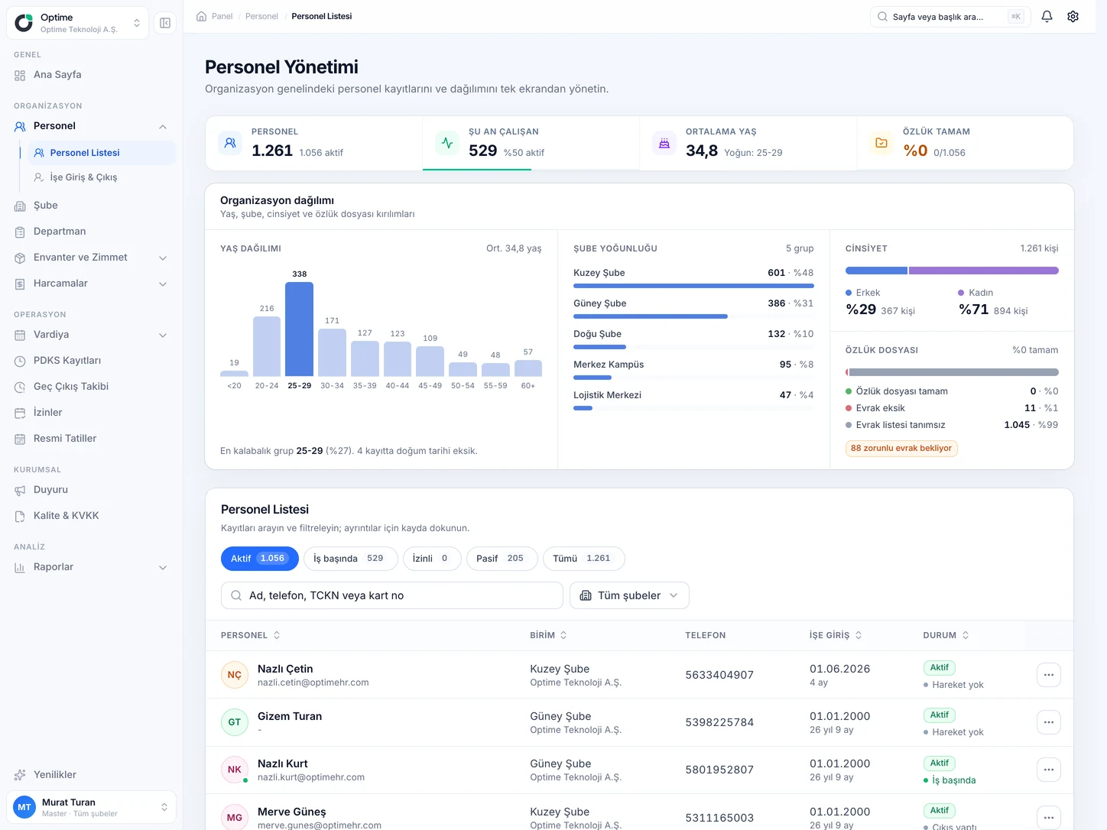Sort table by İşe Giriş column
This screenshot has height=830, width=1107.
pos(836,635)
